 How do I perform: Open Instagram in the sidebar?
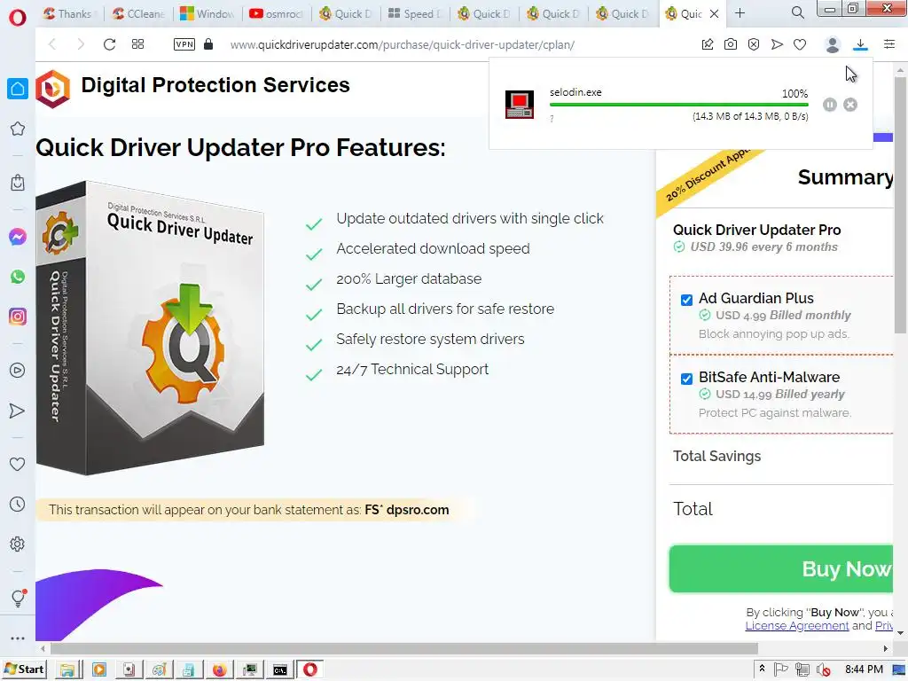click(18, 317)
